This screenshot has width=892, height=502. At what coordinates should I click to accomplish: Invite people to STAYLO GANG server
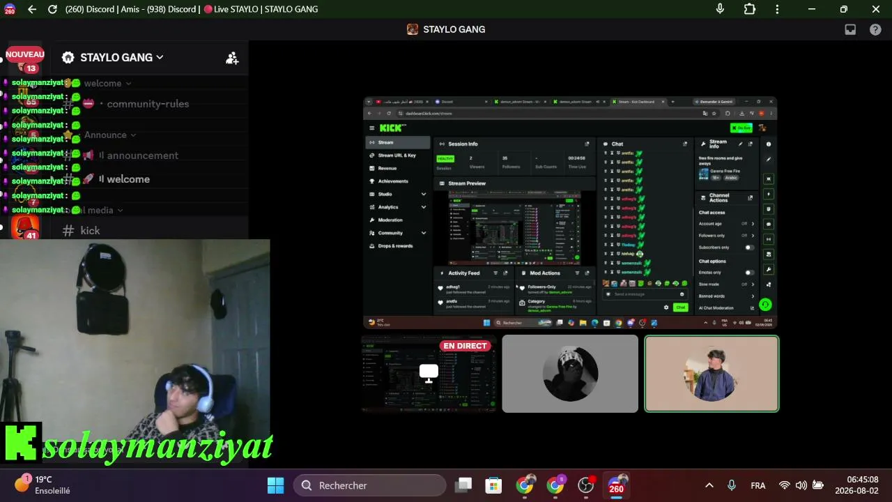tap(232, 58)
